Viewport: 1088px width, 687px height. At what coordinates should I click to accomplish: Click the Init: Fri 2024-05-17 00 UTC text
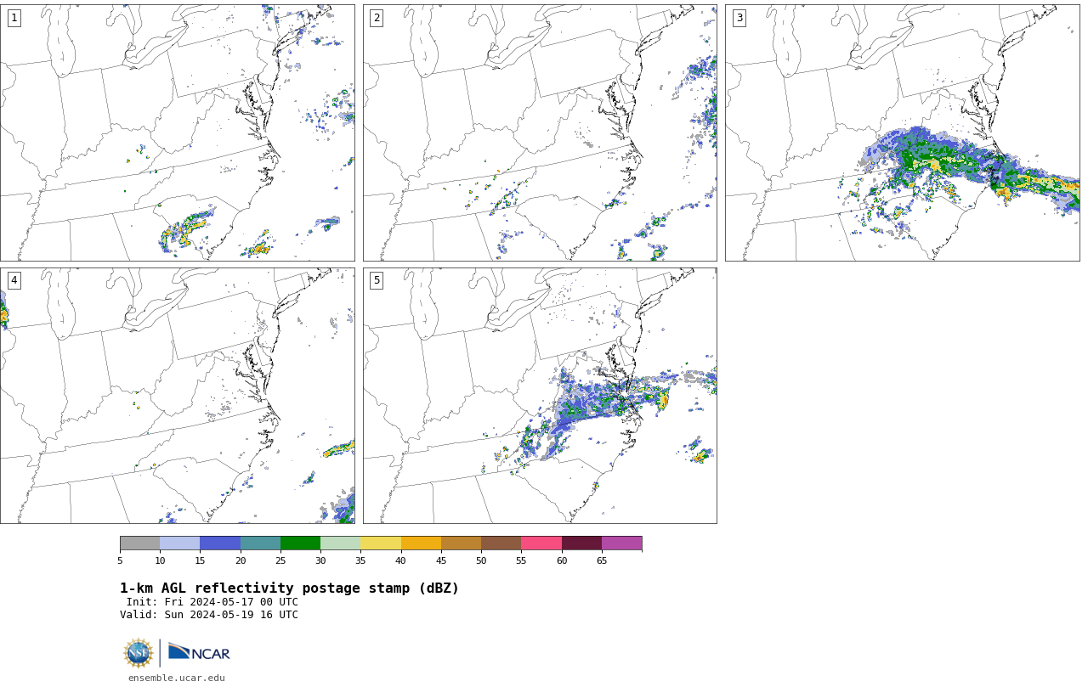pos(212,602)
